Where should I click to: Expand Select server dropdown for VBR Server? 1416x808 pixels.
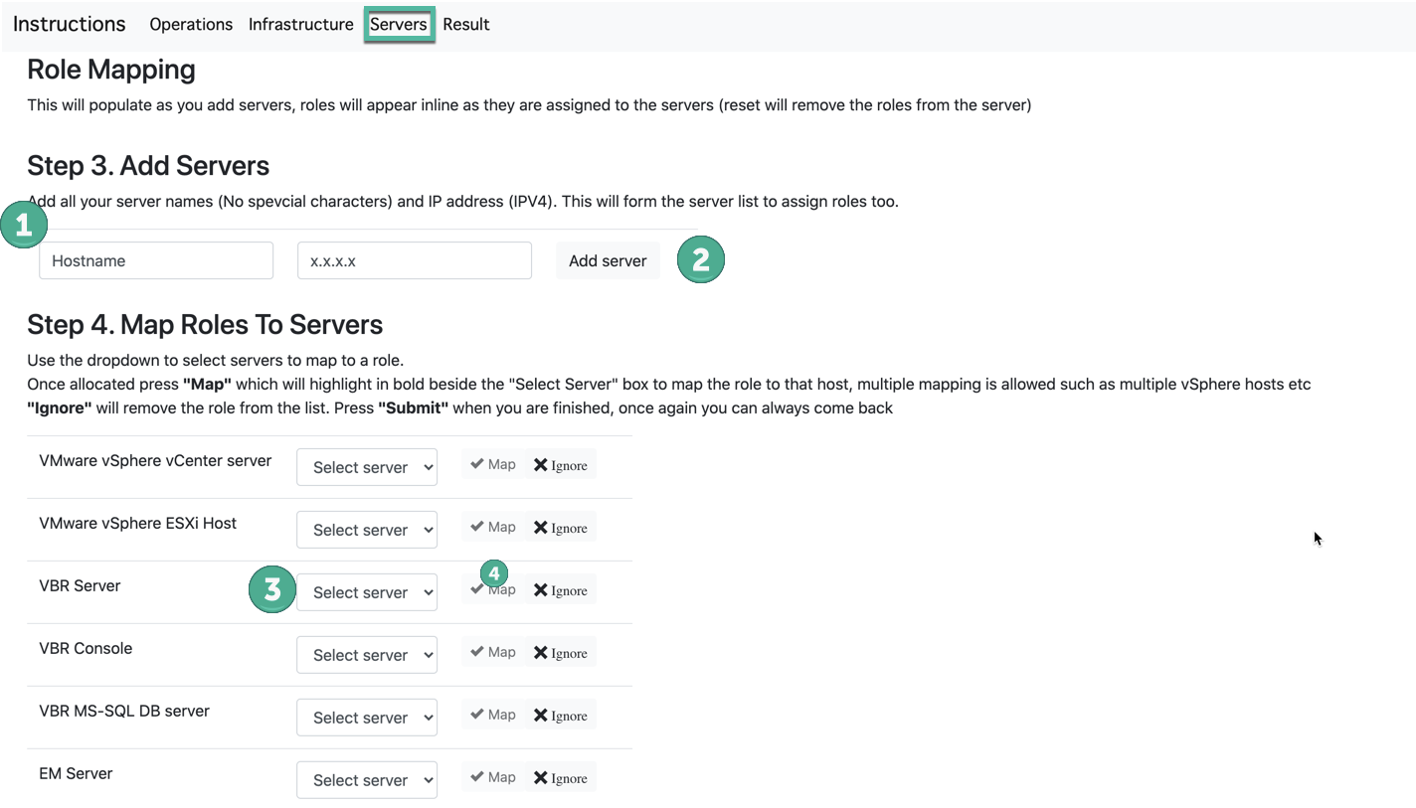pyautogui.click(x=367, y=592)
